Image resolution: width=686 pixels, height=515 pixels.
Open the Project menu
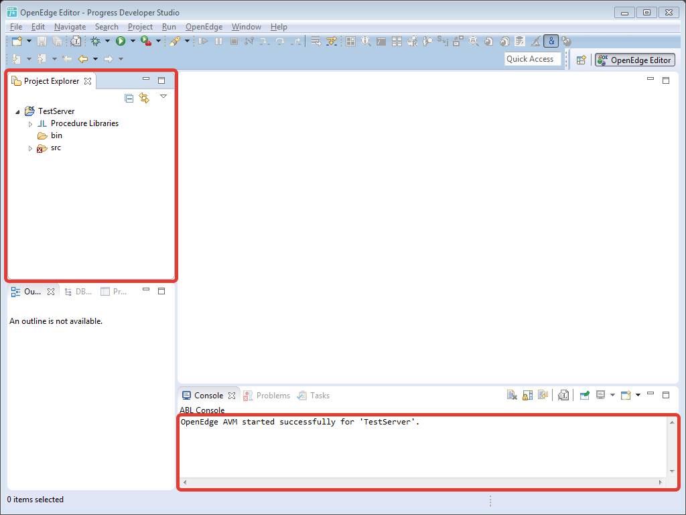coord(140,27)
